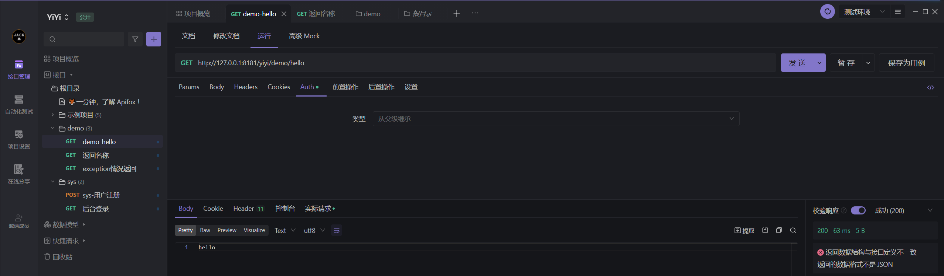Open the 接口管理 sidebar section
Viewport: 944px width, 276px height.
(19, 70)
